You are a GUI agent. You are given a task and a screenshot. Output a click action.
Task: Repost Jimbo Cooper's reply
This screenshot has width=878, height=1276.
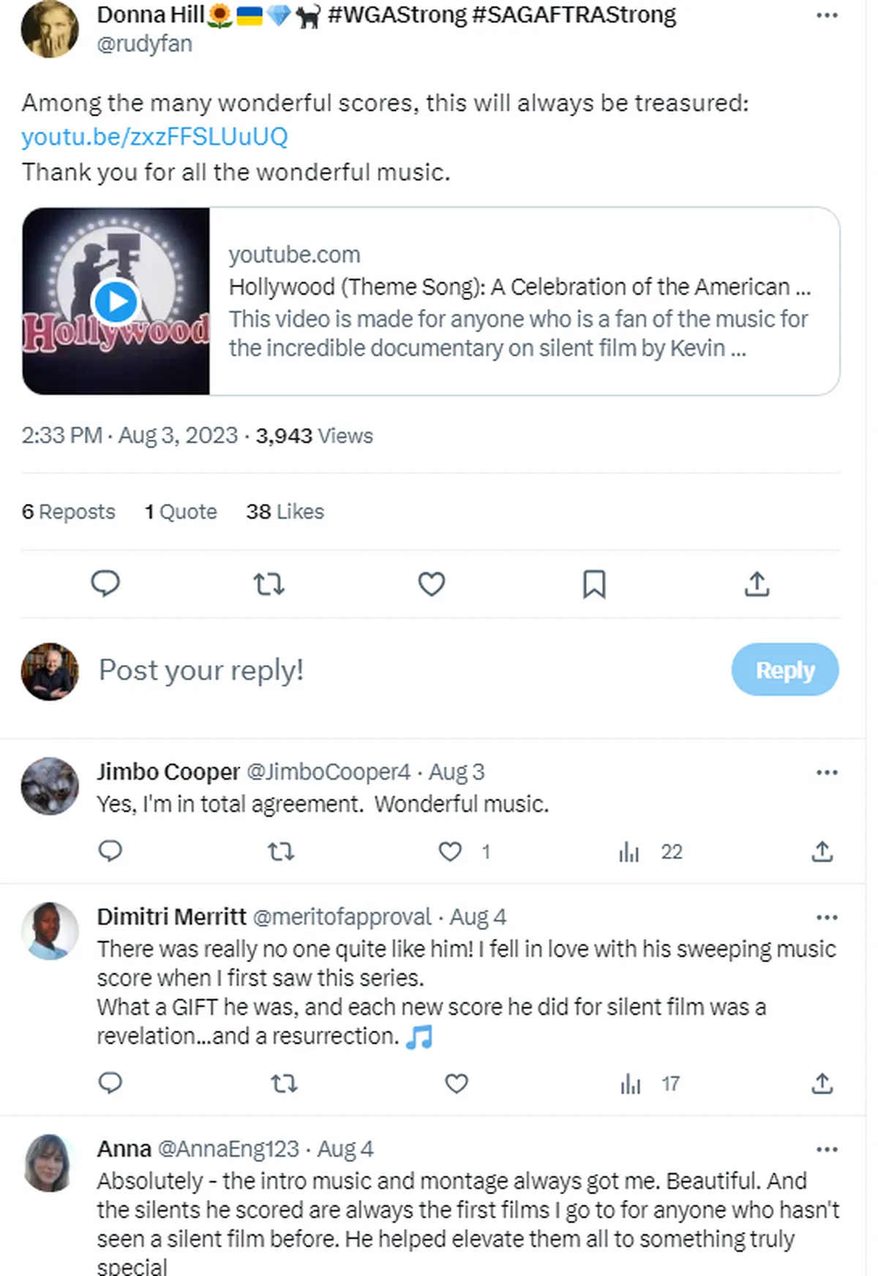282,851
